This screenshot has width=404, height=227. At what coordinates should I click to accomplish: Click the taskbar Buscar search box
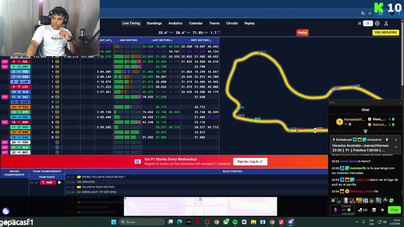[x=142, y=222]
